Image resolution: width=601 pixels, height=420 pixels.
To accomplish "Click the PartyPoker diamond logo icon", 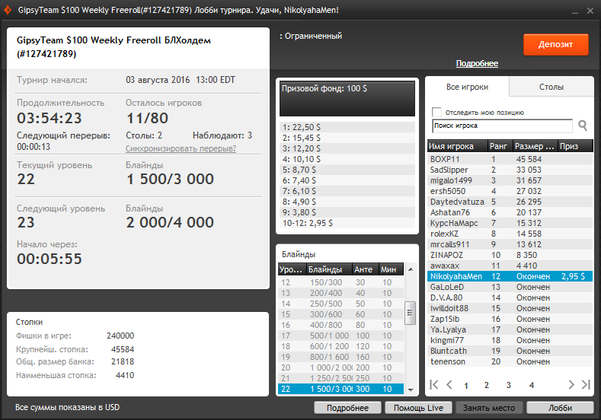I will (x=8, y=10).
